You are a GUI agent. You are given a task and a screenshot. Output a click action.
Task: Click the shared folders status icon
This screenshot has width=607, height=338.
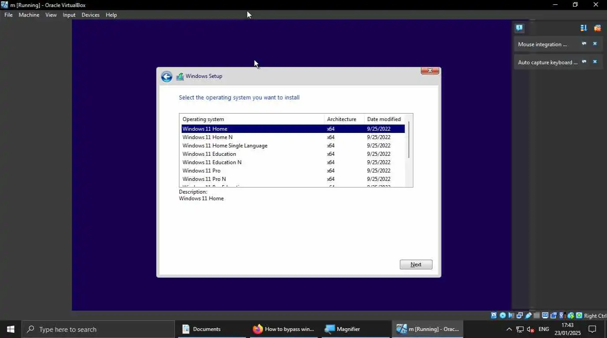tap(537, 315)
